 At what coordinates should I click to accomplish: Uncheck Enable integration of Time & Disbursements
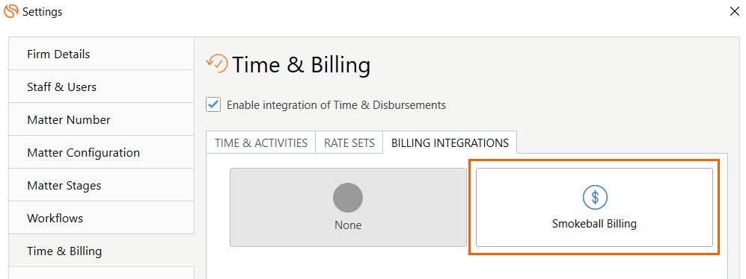[213, 105]
